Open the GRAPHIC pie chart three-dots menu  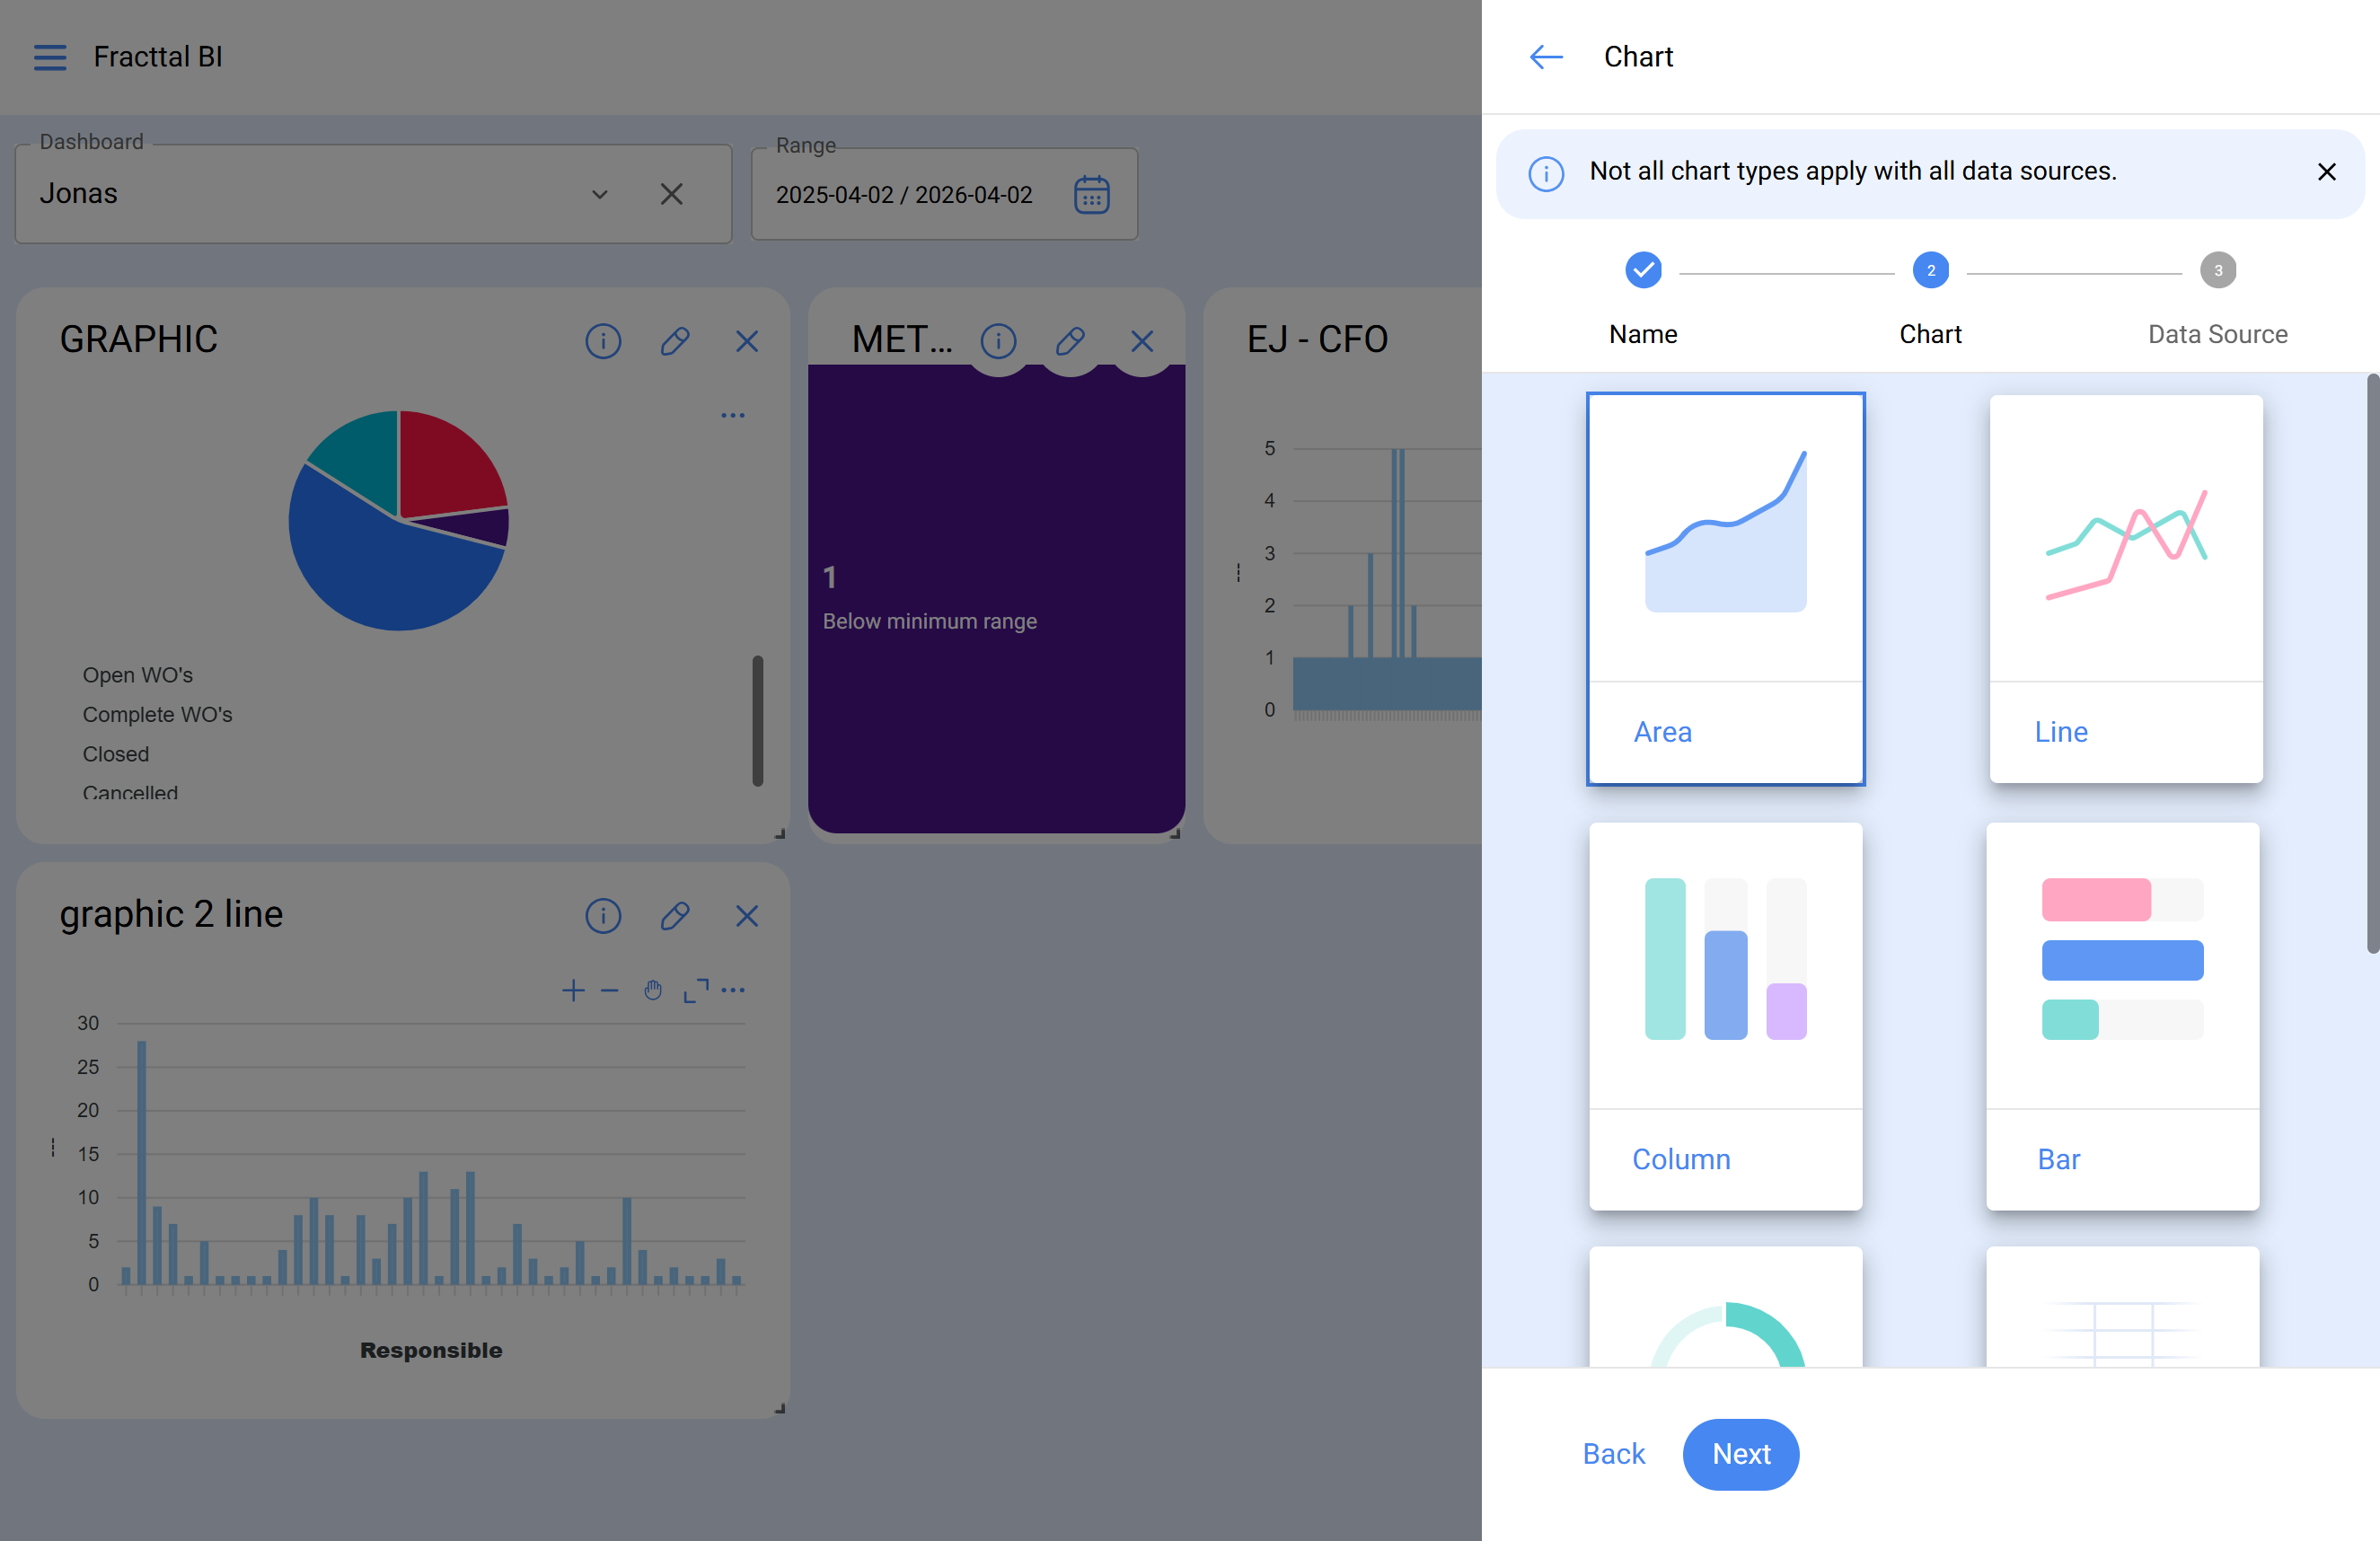pos(733,415)
